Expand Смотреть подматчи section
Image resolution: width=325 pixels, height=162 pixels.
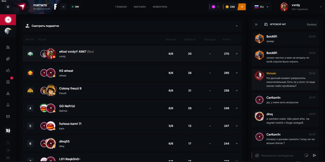237,26
